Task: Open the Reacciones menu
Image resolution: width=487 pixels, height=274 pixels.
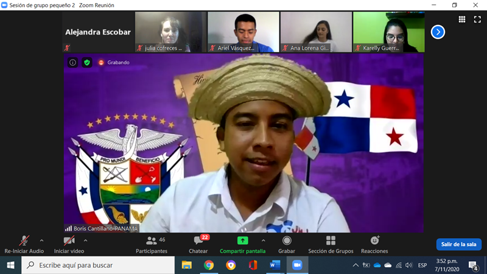Action: (x=374, y=245)
